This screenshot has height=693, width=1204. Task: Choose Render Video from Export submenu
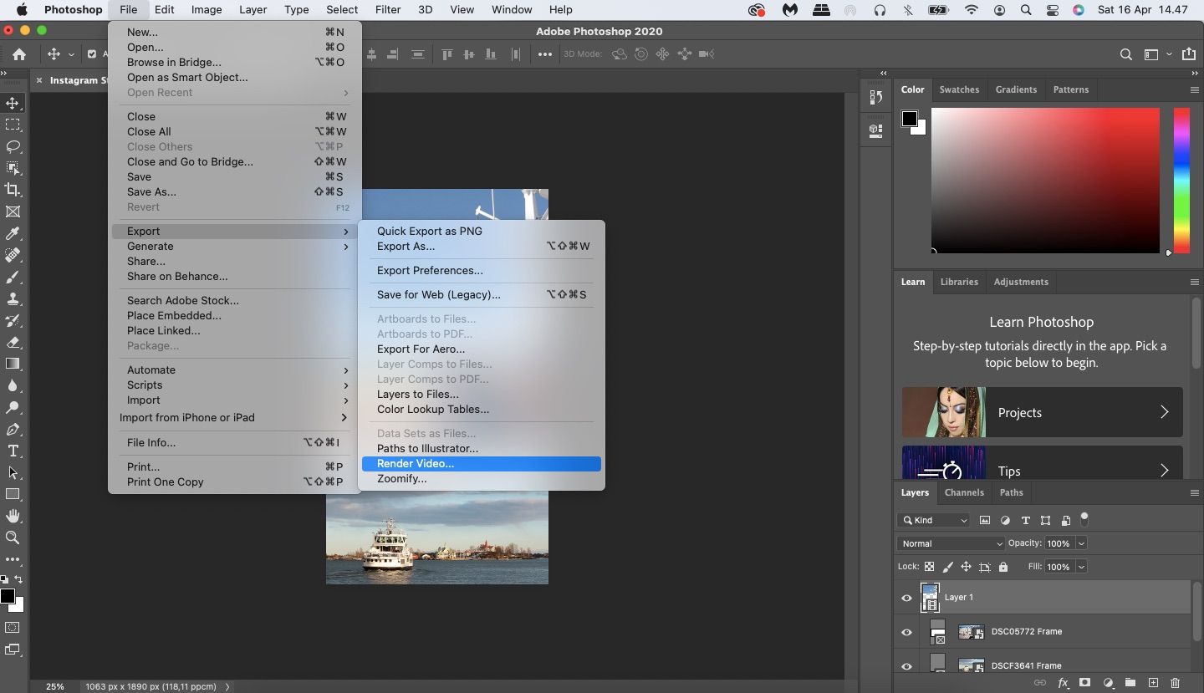tap(416, 464)
